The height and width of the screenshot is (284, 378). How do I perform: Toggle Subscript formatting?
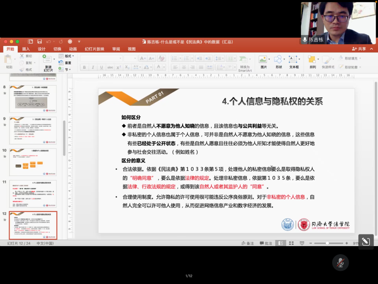tap(127, 67)
